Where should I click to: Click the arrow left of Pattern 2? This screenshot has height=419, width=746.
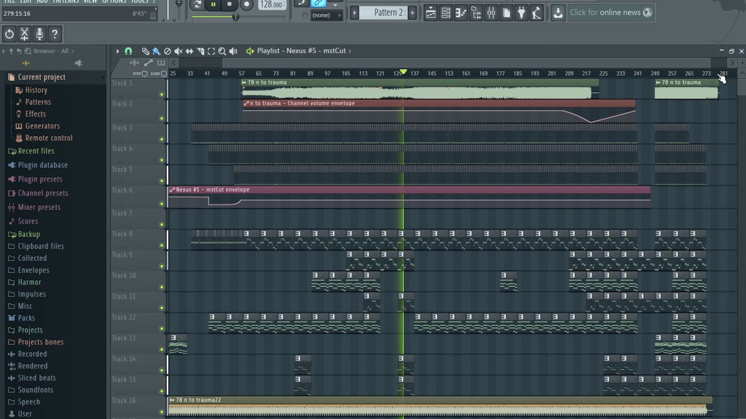(x=354, y=12)
